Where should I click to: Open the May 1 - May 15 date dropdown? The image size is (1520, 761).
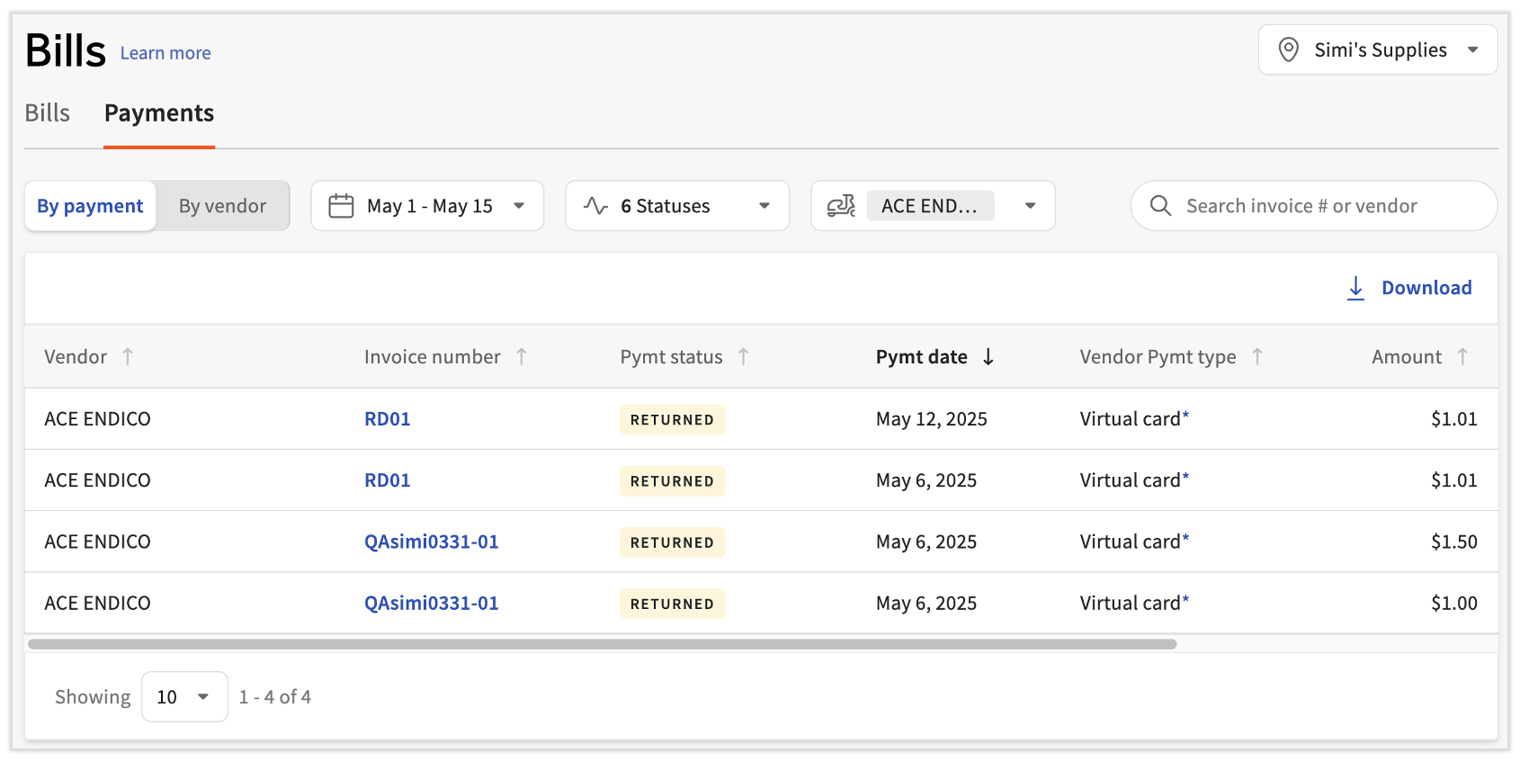427,206
